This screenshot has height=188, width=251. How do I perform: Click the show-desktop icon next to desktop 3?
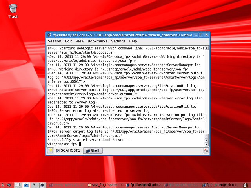click(x=42, y=185)
